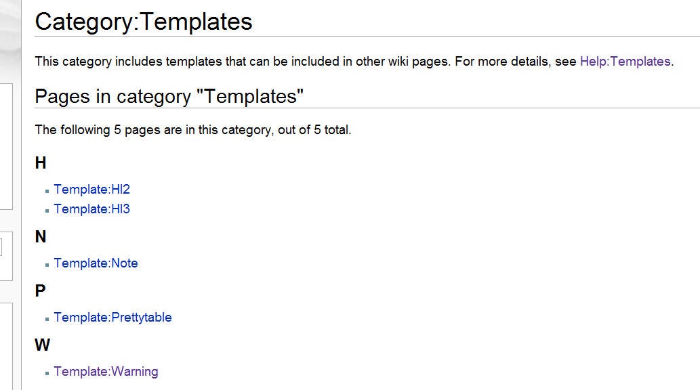This screenshot has width=700, height=390.
Task: Click the bullet marker beside Template:Prettytable
Action: (x=47, y=319)
